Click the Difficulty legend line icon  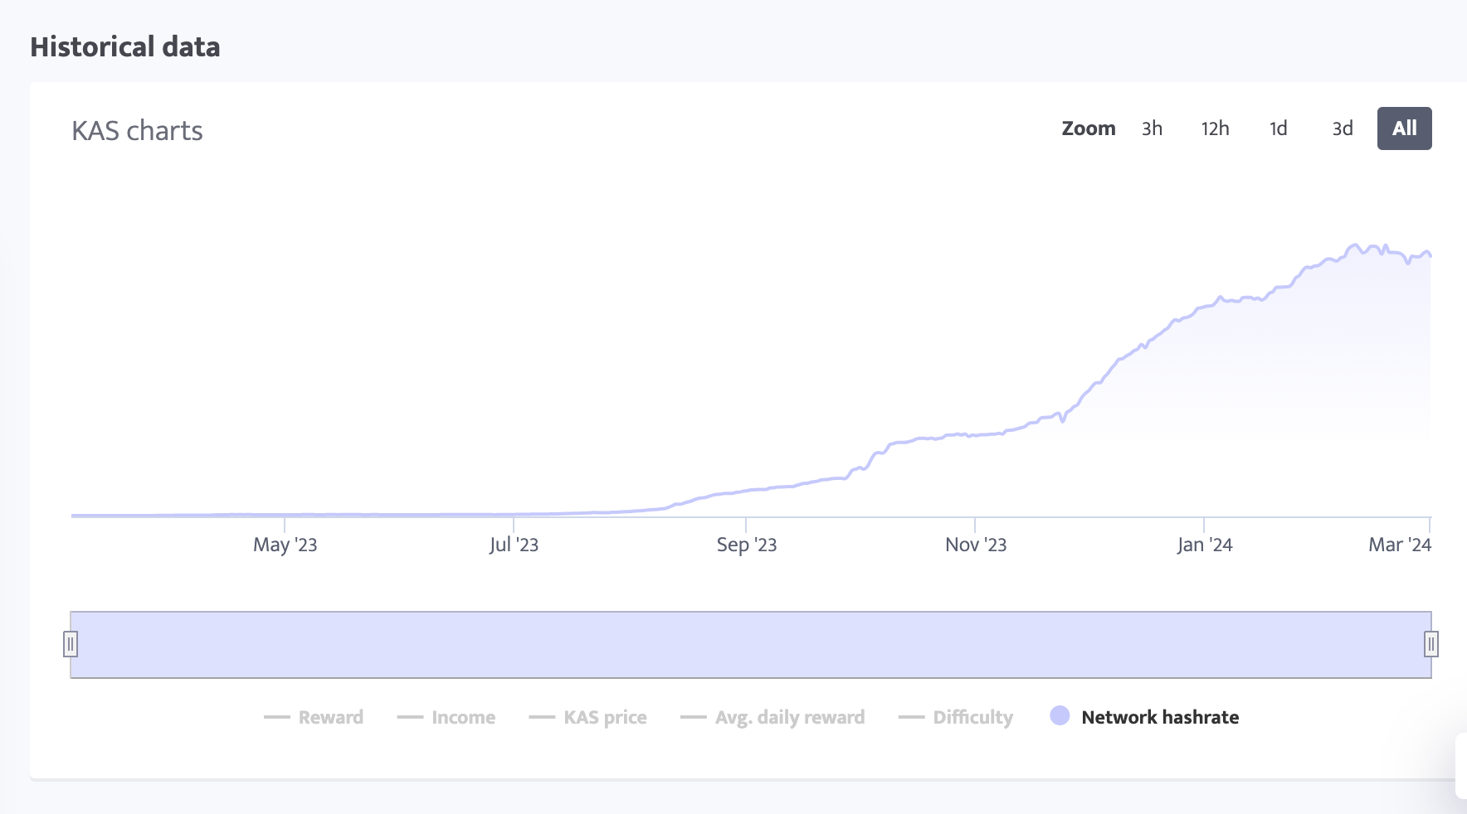(x=911, y=716)
